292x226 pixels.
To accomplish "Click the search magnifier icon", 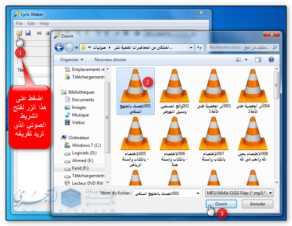I will (275, 47).
